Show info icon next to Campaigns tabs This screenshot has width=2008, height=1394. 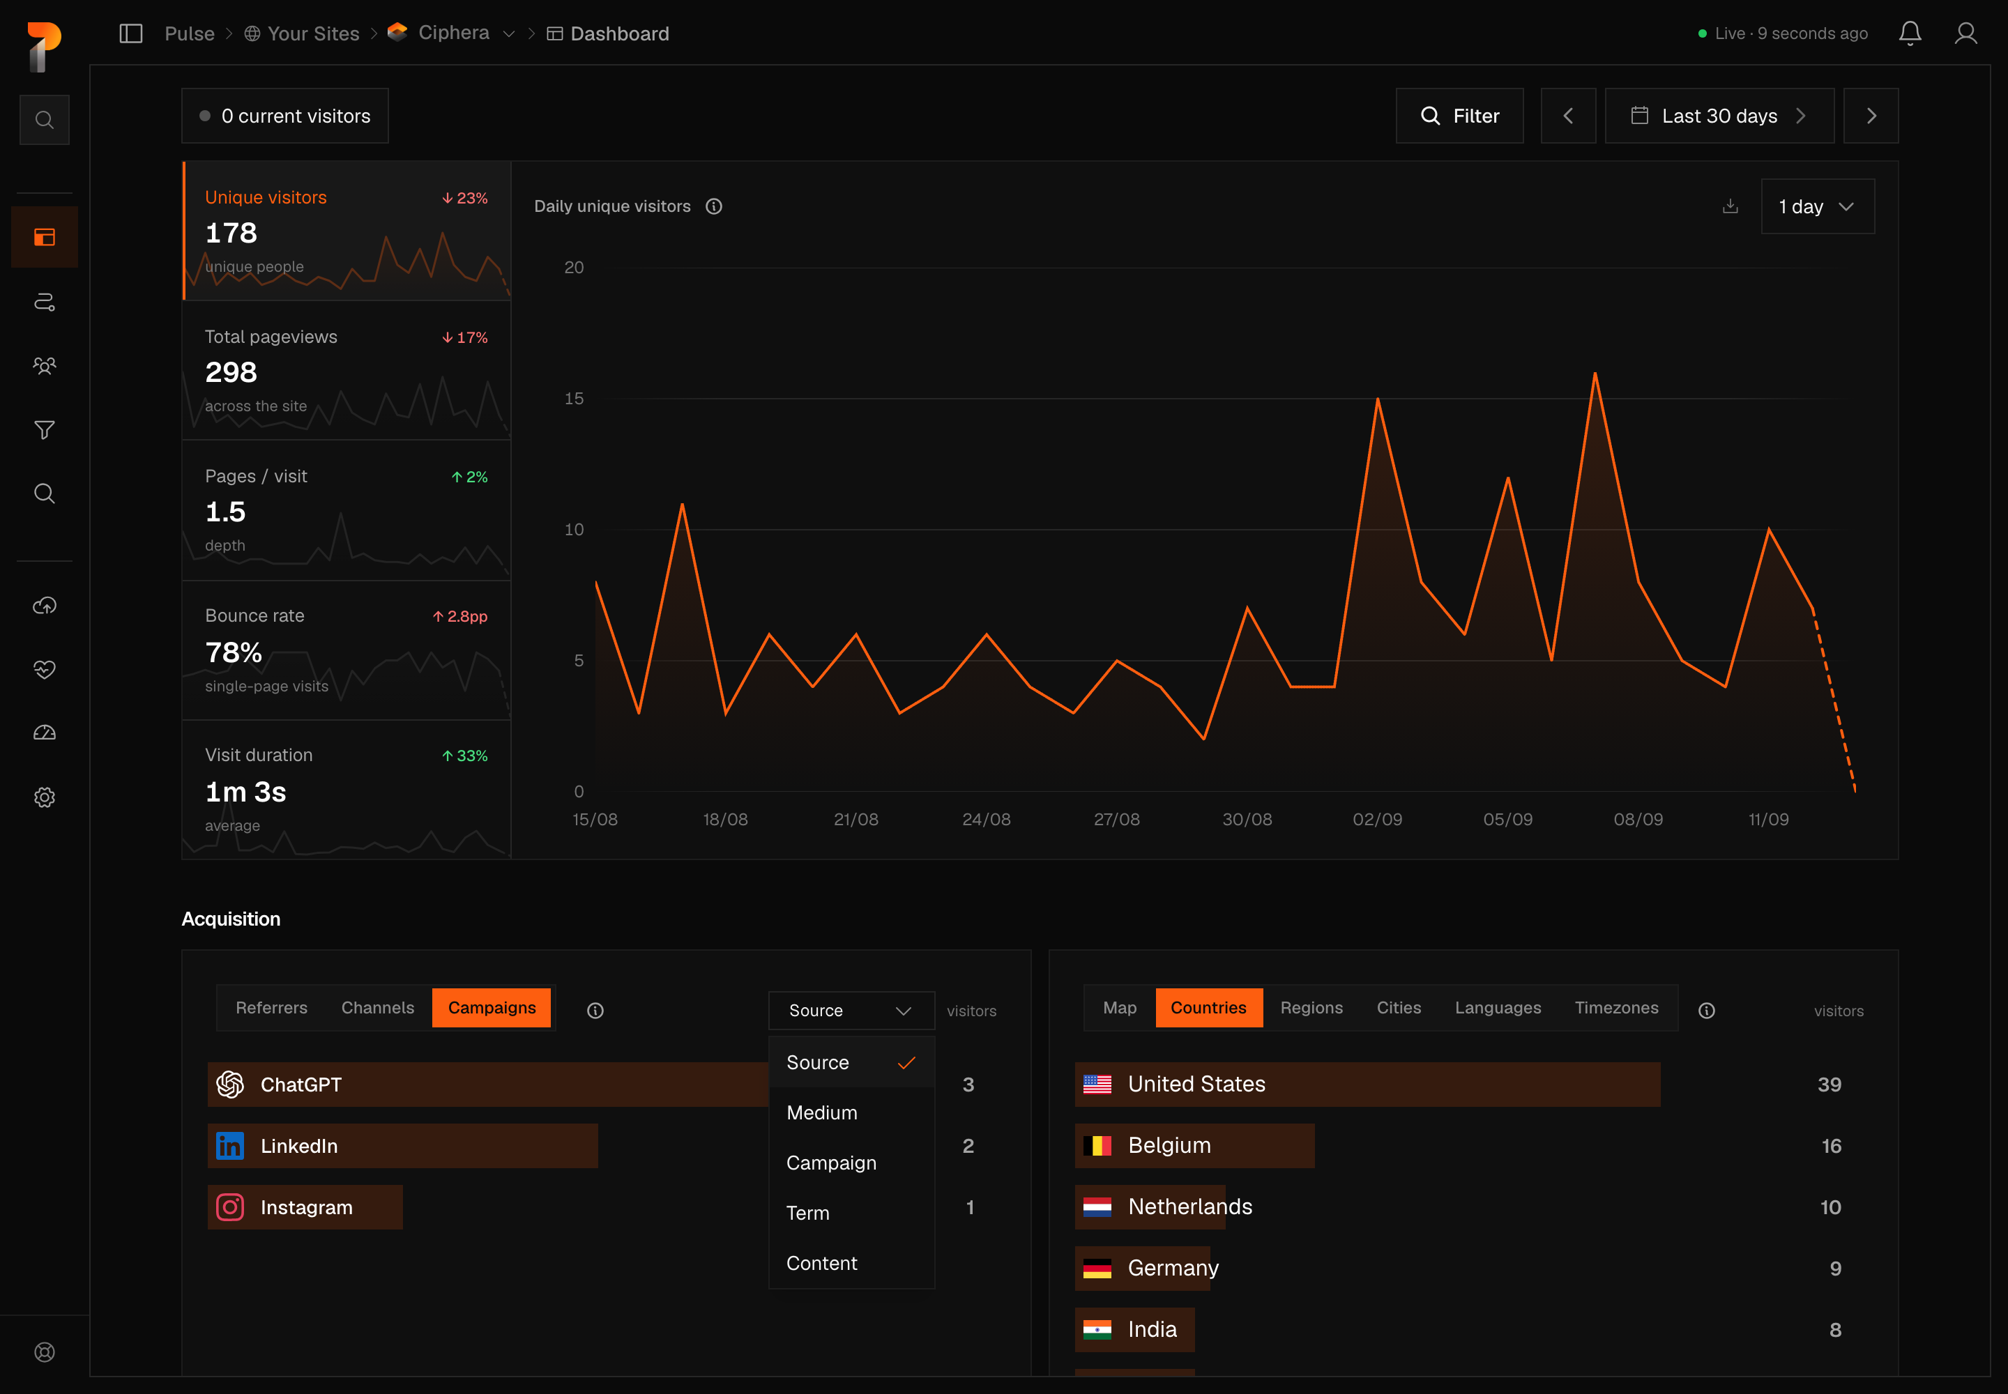595,1011
